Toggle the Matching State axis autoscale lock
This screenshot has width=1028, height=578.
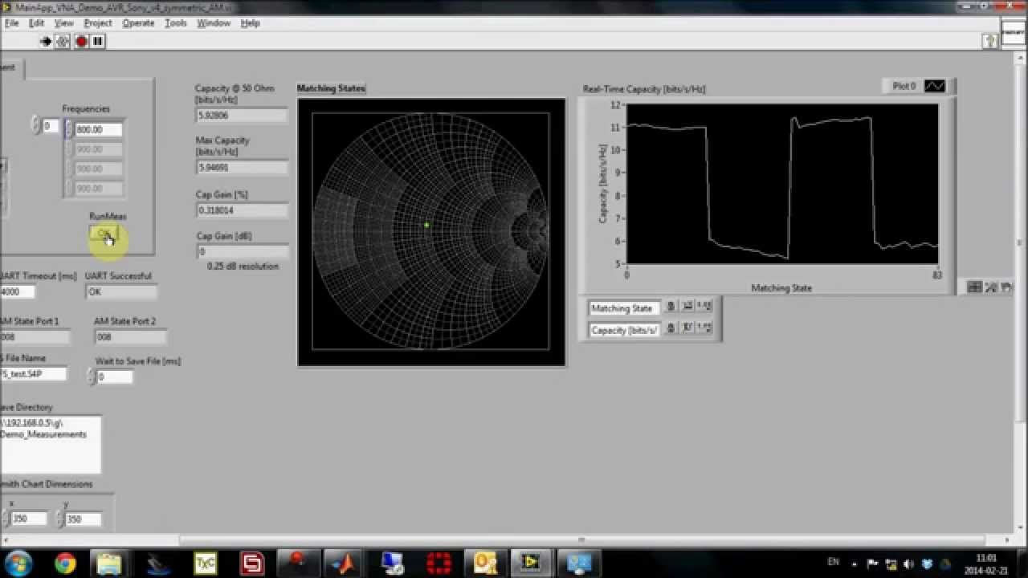[x=671, y=307]
